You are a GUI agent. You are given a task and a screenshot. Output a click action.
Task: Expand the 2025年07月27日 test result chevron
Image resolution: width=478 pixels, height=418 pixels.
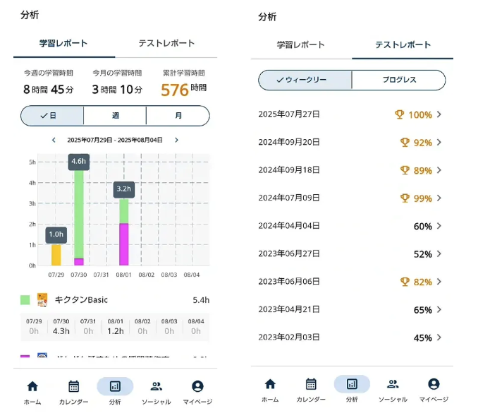point(439,114)
